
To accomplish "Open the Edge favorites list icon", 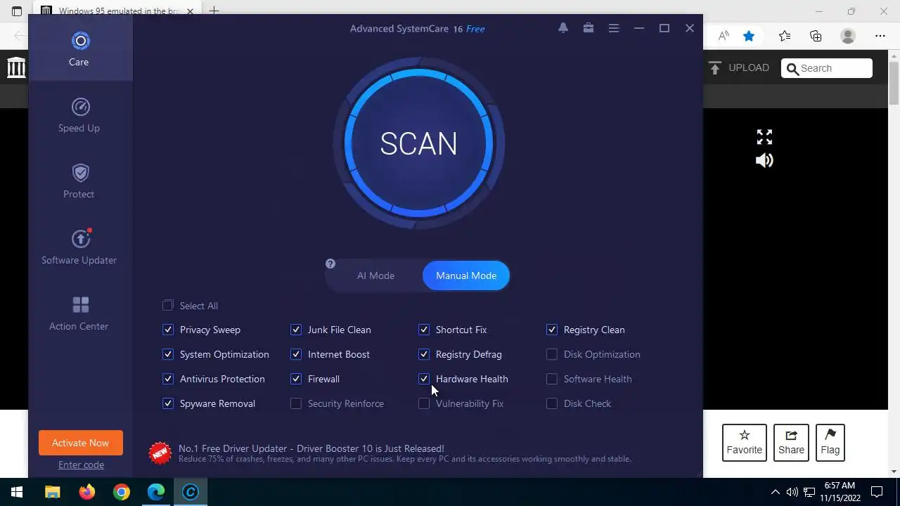I will point(785,36).
